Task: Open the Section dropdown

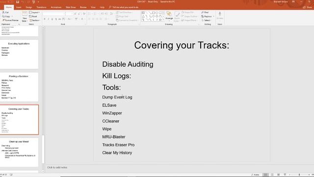Action: [35, 20]
